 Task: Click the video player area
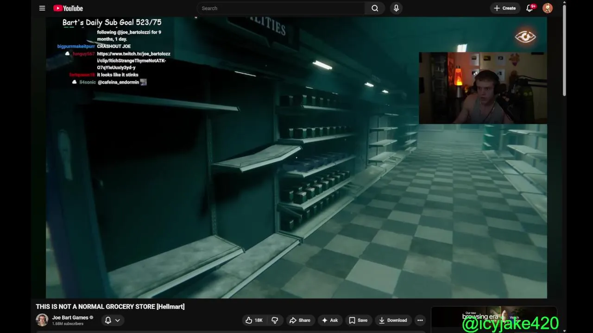[296, 157]
